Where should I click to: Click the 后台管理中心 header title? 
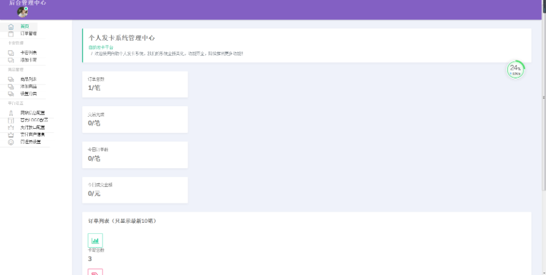[x=27, y=3]
